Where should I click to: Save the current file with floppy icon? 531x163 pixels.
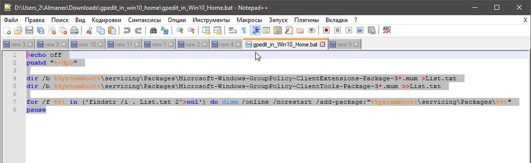click(30, 31)
